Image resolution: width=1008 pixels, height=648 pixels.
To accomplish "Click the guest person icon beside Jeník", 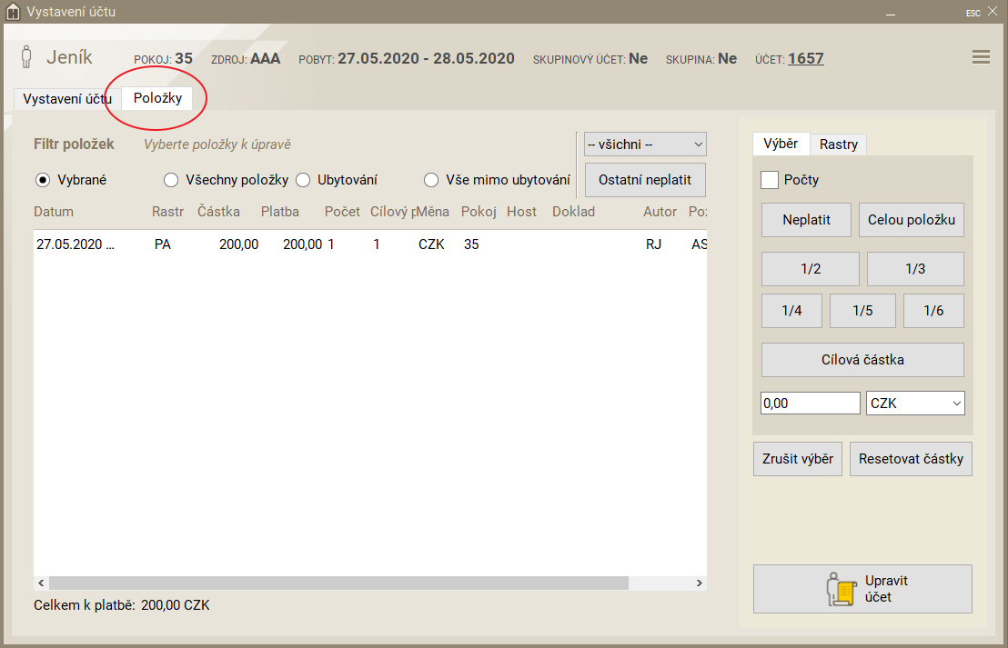I will pos(27,57).
